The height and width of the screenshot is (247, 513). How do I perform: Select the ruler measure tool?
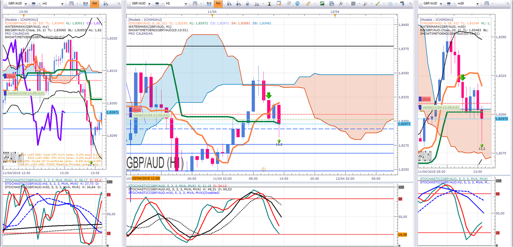point(308,3)
